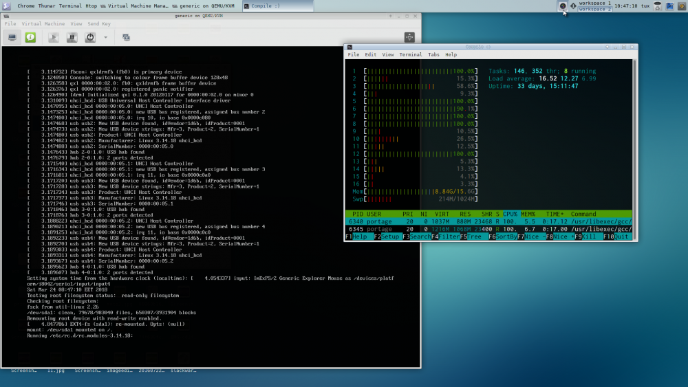Screen dimensions: 688x387
Task: Sort htop by TIME+ column header
Action: [x=555, y=214]
